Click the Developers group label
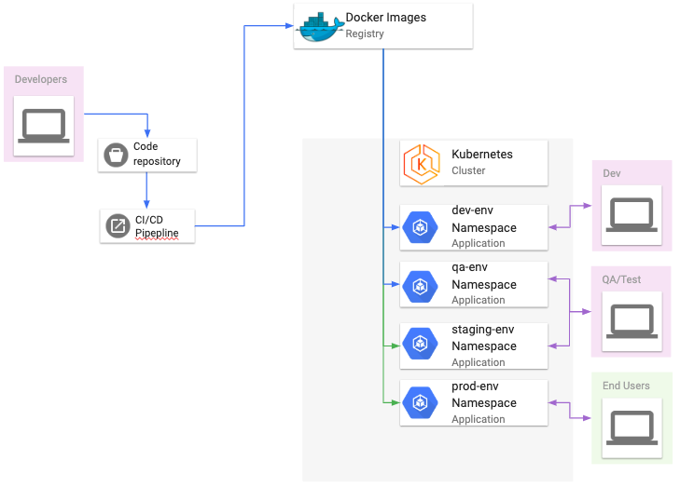This screenshot has width=680, height=488. [41, 79]
